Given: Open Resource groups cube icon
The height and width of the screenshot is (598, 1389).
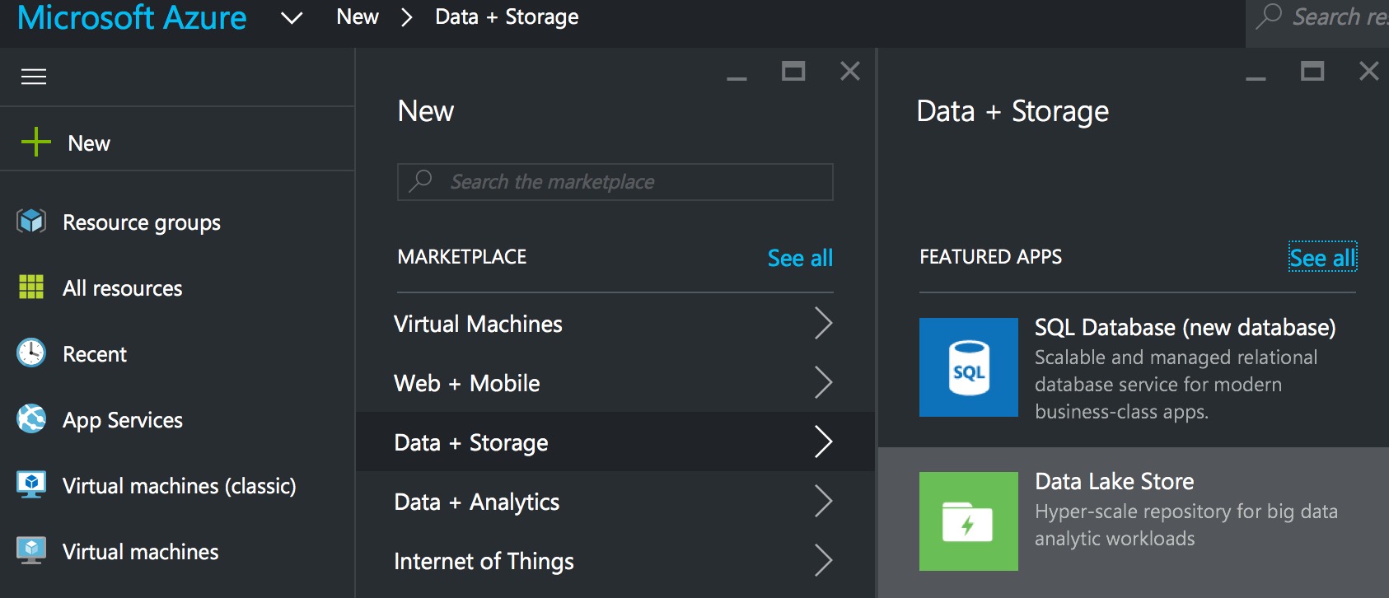Looking at the screenshot, I should point(31,222).
